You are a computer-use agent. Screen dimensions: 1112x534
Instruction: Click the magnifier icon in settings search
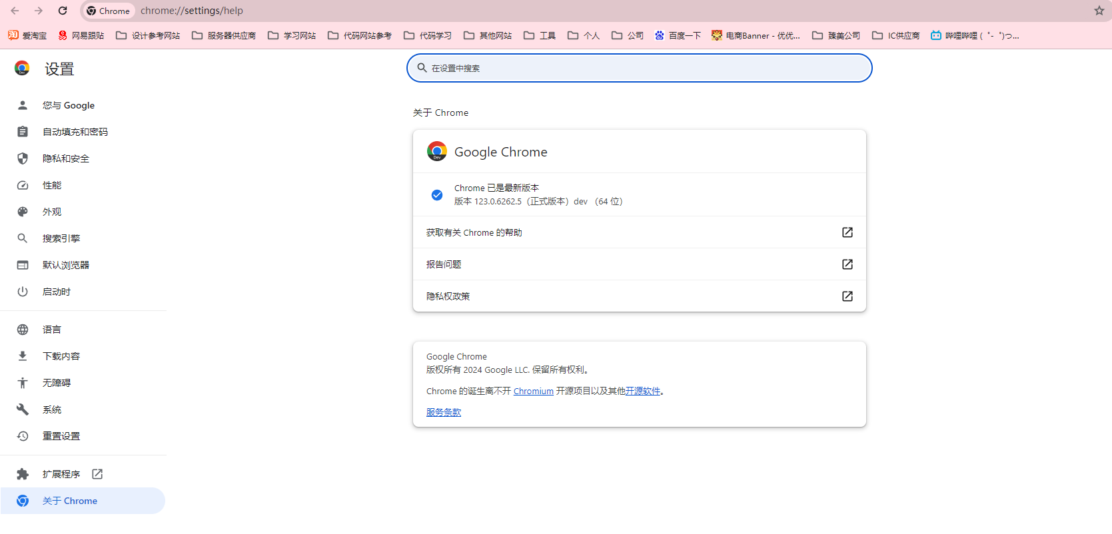[x=422, y=68]
